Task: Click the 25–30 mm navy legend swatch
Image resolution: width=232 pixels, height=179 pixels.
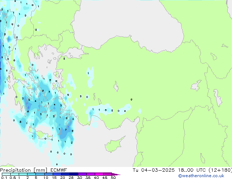Action: pos(74,174)
